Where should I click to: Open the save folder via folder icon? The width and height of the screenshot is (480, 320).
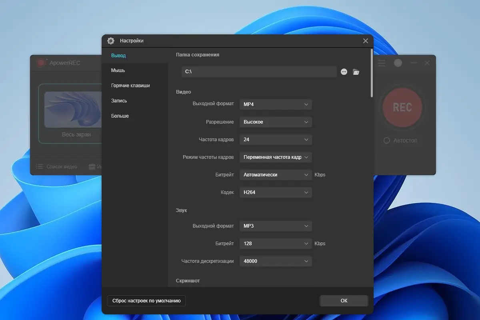(x=356, y=72)
